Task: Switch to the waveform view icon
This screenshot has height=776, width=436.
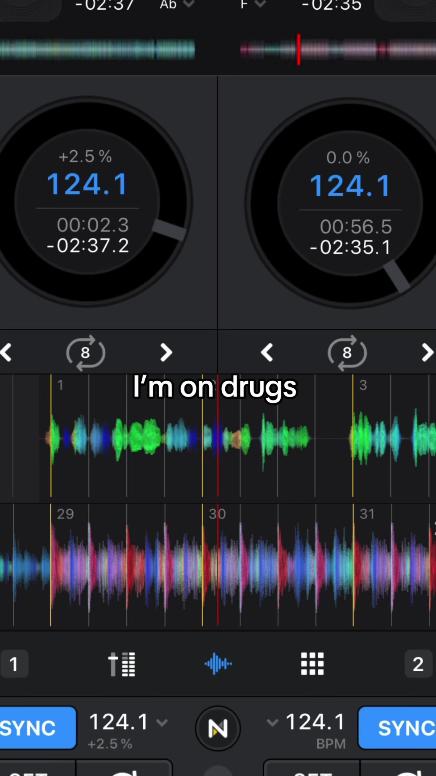Action: [x=218, y=664]
